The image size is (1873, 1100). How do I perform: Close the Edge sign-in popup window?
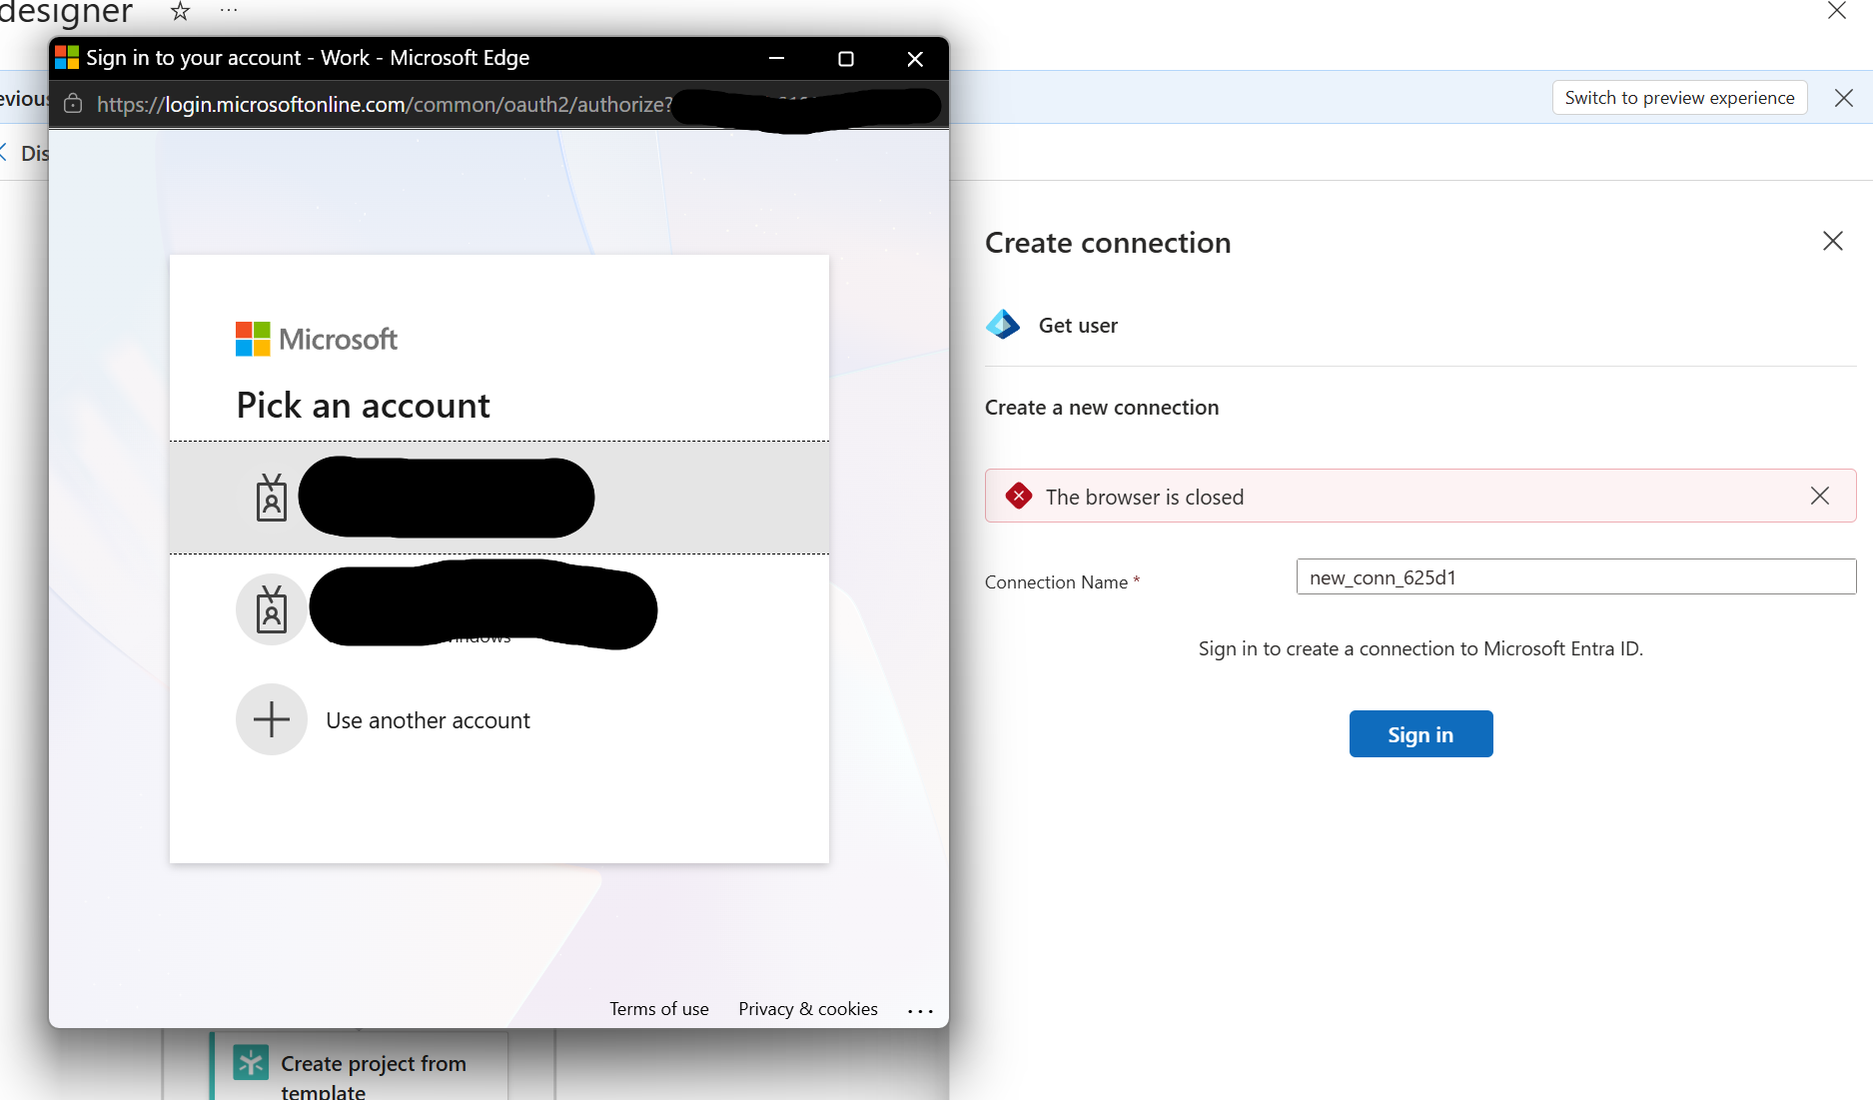915,59
